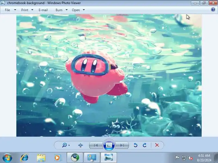
Task: Expand the zoom level dropdown arrow
Action: [69, 145]
